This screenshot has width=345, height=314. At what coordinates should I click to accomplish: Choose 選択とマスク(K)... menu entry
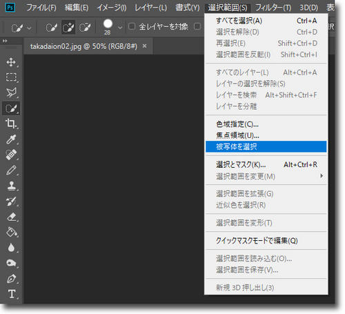click(x=266, y=164)
